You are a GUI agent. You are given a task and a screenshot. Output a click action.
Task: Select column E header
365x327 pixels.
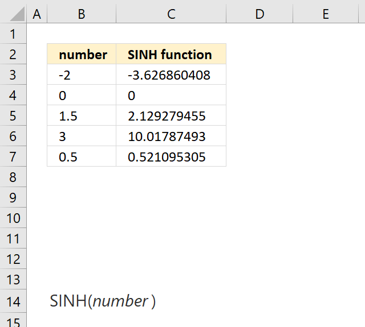tap(326, 14)
